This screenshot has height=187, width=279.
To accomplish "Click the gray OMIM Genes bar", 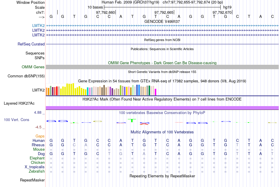I will [x=162, y=67].
